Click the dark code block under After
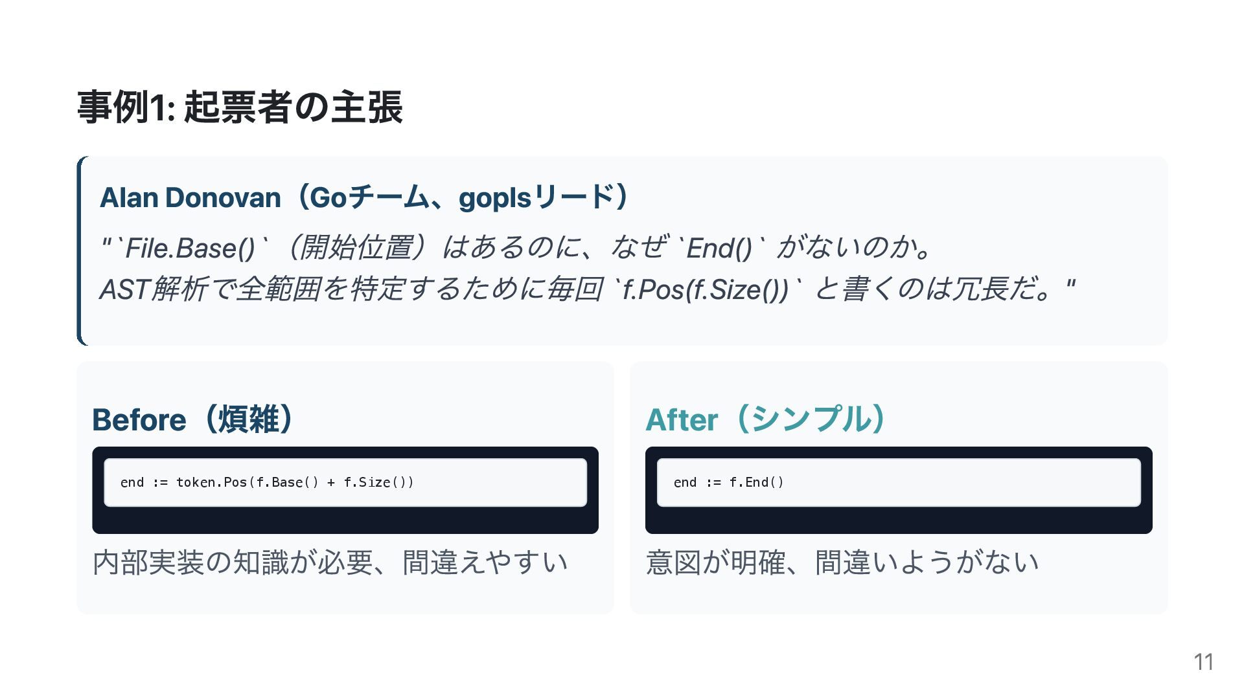This screenshot has width=1244, height=699. tap(898, 520)
